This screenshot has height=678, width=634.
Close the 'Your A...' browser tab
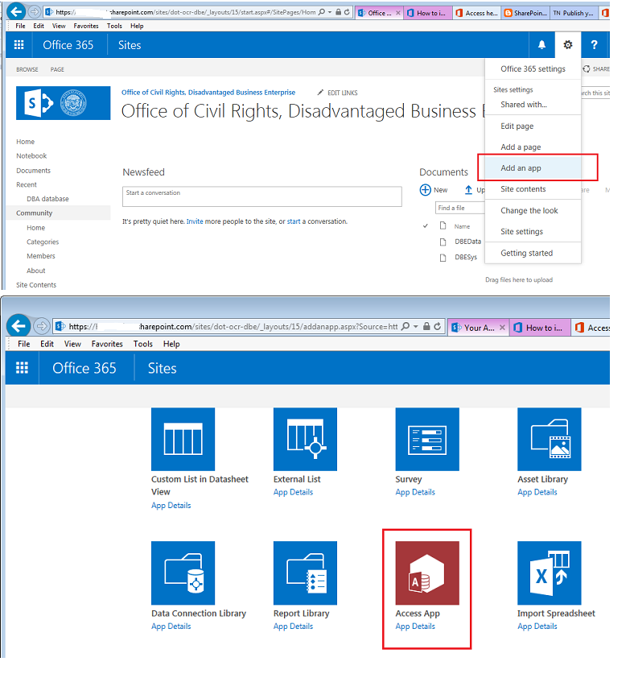(502, 328)
